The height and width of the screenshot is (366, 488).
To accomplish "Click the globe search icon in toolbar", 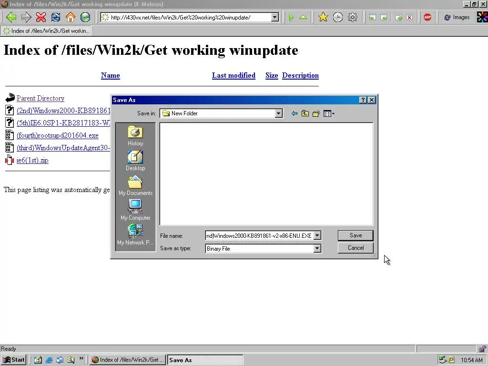I will point(85,17).
